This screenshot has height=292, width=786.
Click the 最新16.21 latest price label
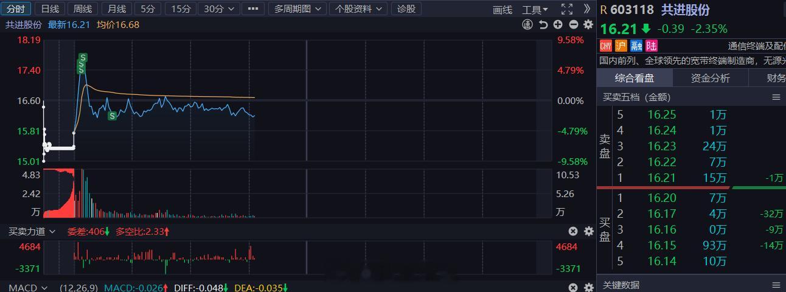click(69, 25)
